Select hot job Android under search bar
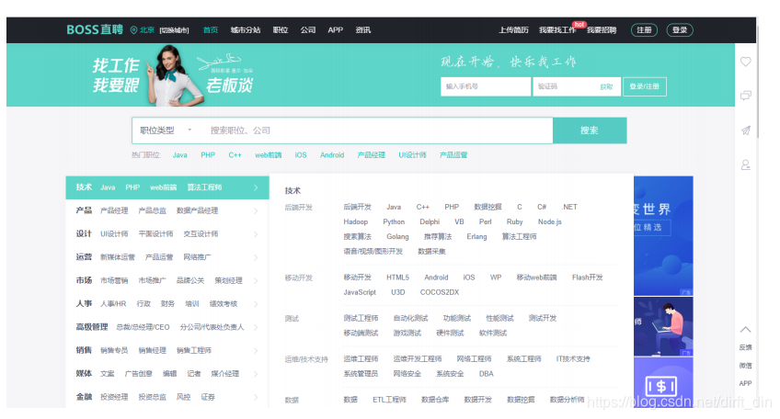 coord(332,155)
